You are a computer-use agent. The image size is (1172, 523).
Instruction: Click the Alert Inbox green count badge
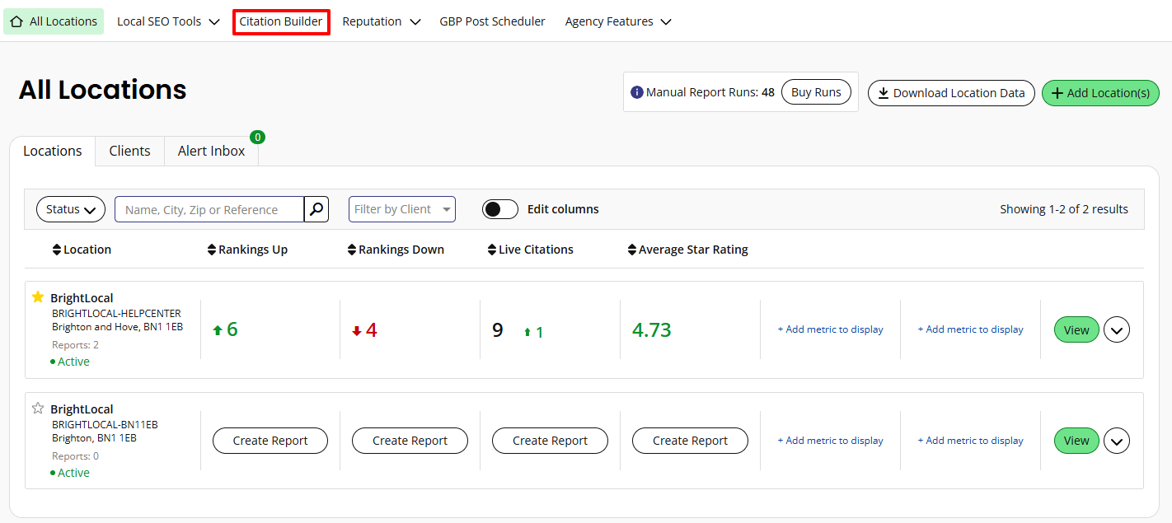[x=257, y=137]
